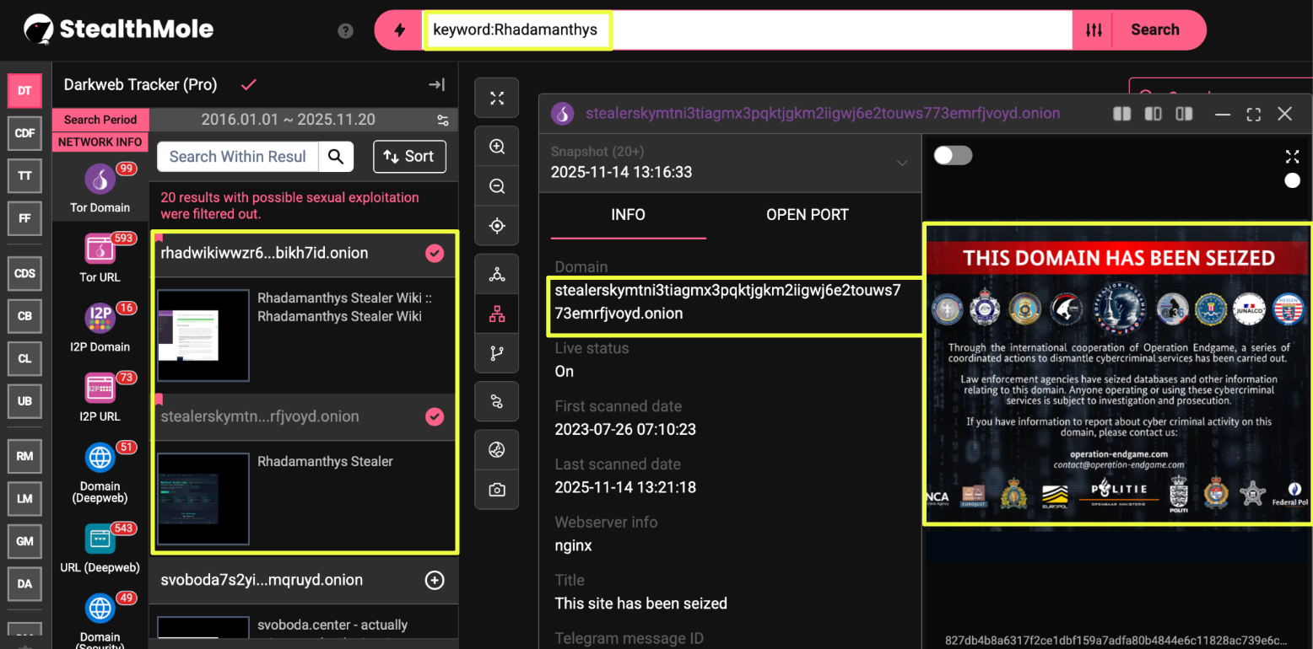
Task: Click the checkmark on rhadwikiwwzr6...bikh7id.onion result
Action: point(435,252)
